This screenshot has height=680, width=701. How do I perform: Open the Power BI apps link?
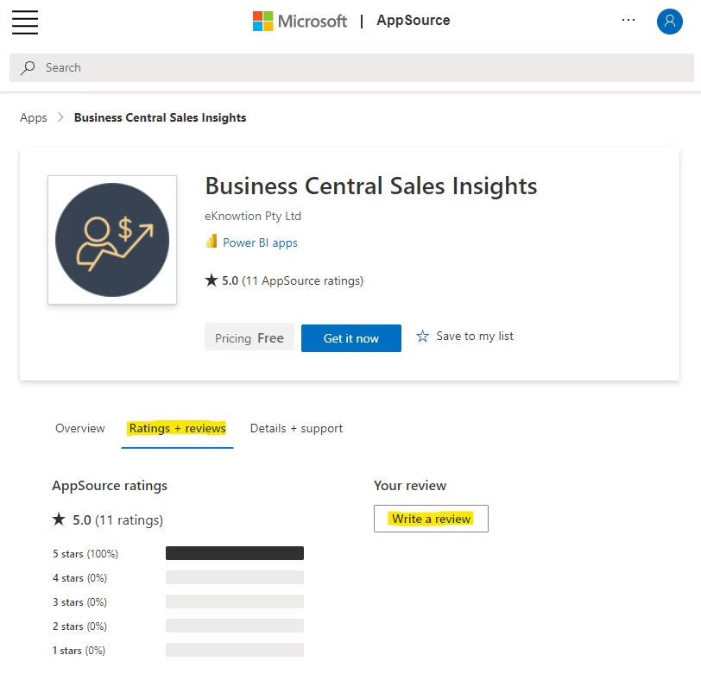260,242
